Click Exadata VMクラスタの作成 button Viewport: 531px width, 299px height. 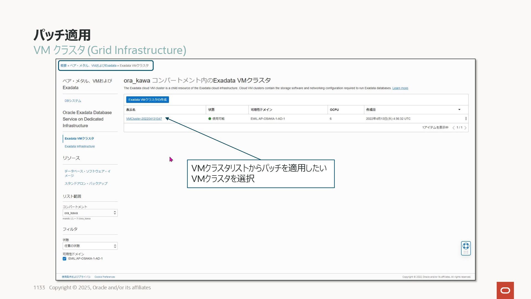click(147, 100)
